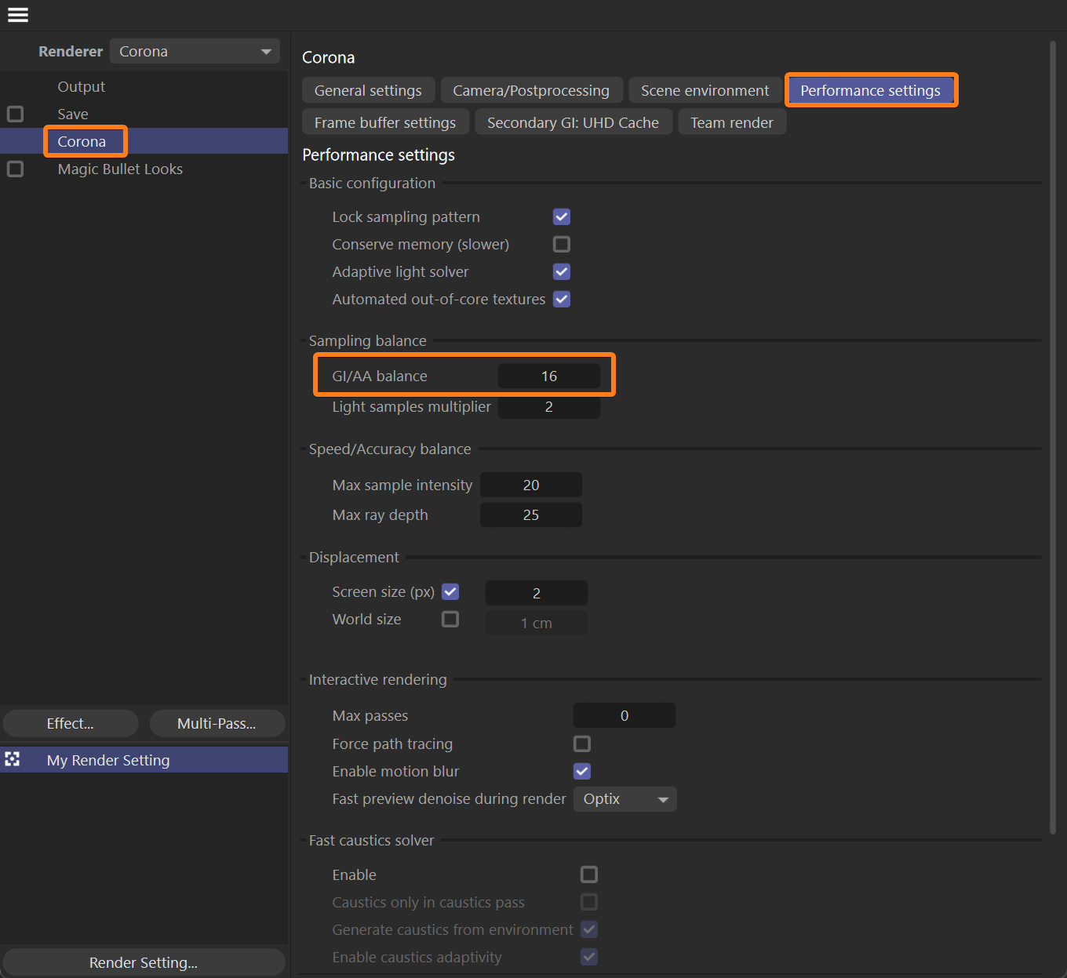The image size is (1067, 978).
Task: Check the Force path tracing box
Action: [582, 743]
